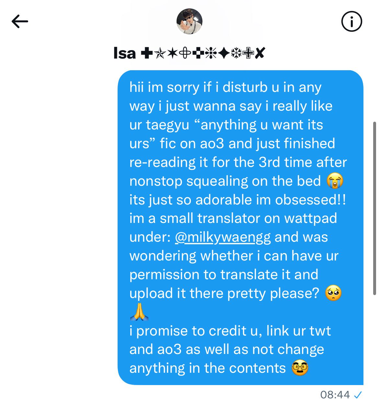Click the "hii im sorry" opening line

click(x=225, y=87)
